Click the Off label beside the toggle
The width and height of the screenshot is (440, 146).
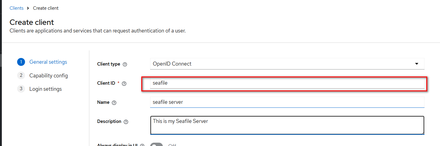pyautogui.click(x=172, y=145)
